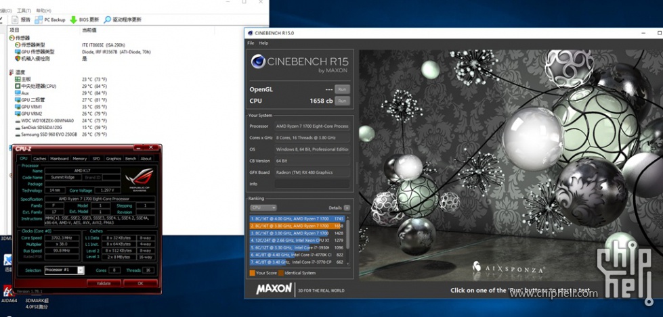The height and width of the screenshot is (317, 663).
Task: Click the Identical System brown swatch
Action: [281, 273]
